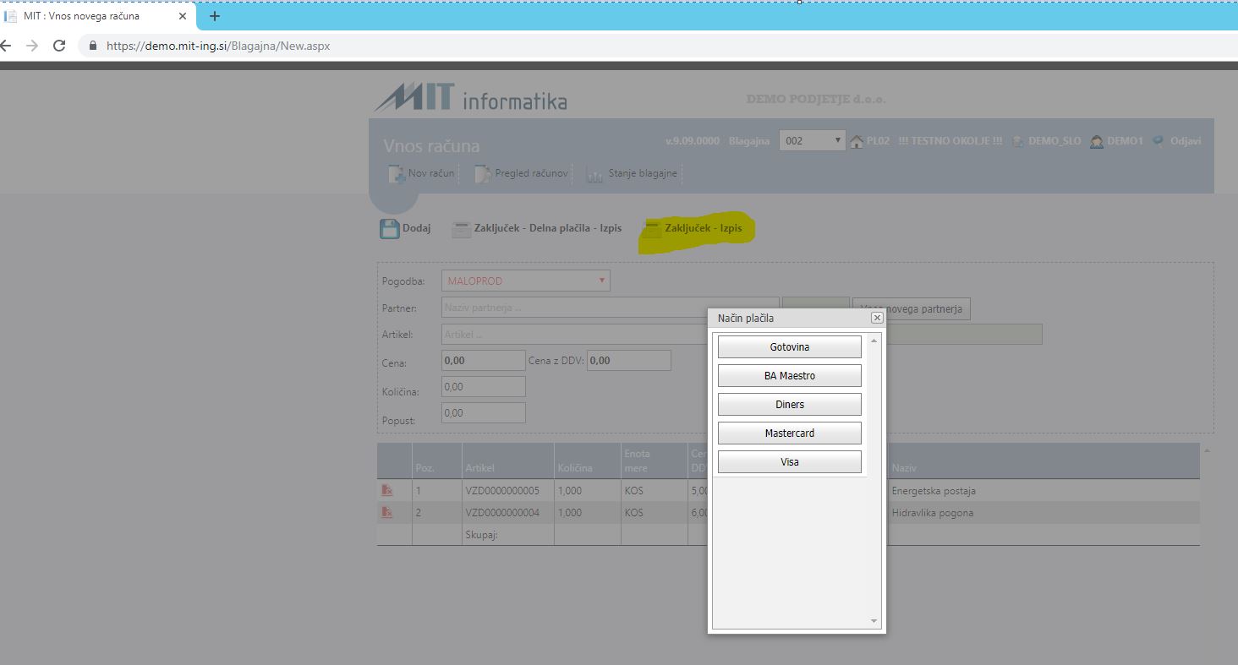Click Vnos novega partnerja button
Viewport: 1238px width, 665px height.
[x=912, y=308]
